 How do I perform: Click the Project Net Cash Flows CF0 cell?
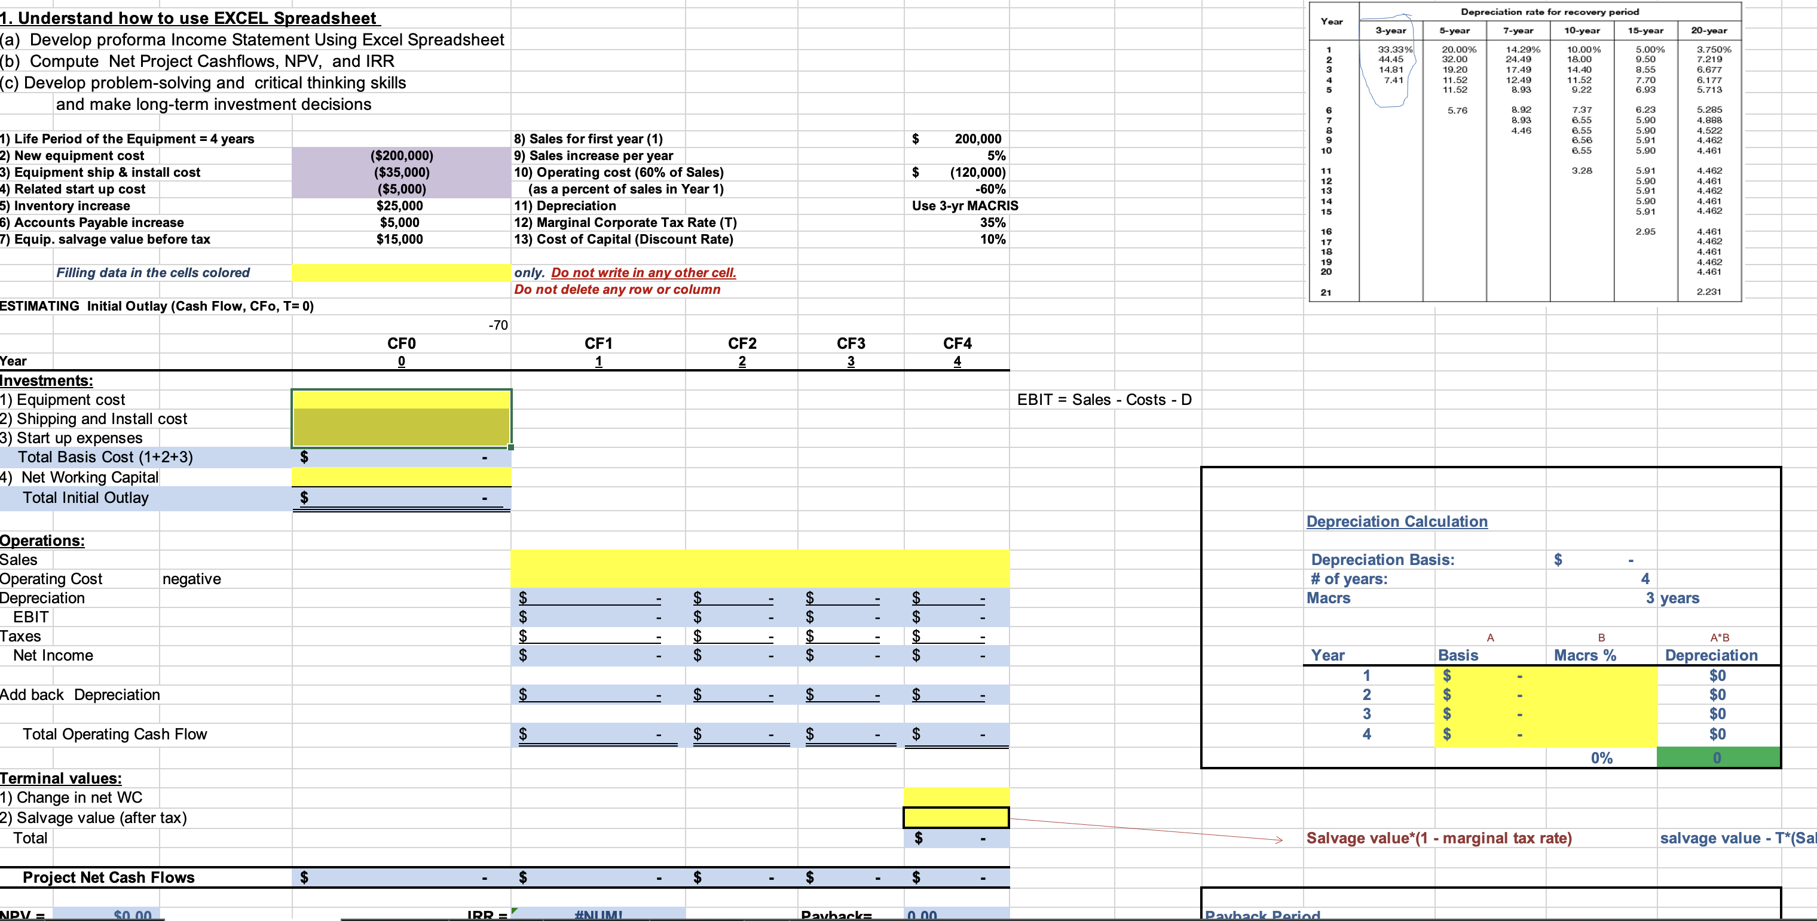tap(399, 877)
